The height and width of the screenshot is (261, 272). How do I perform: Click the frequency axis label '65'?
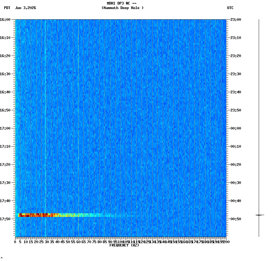coord(84,242)
